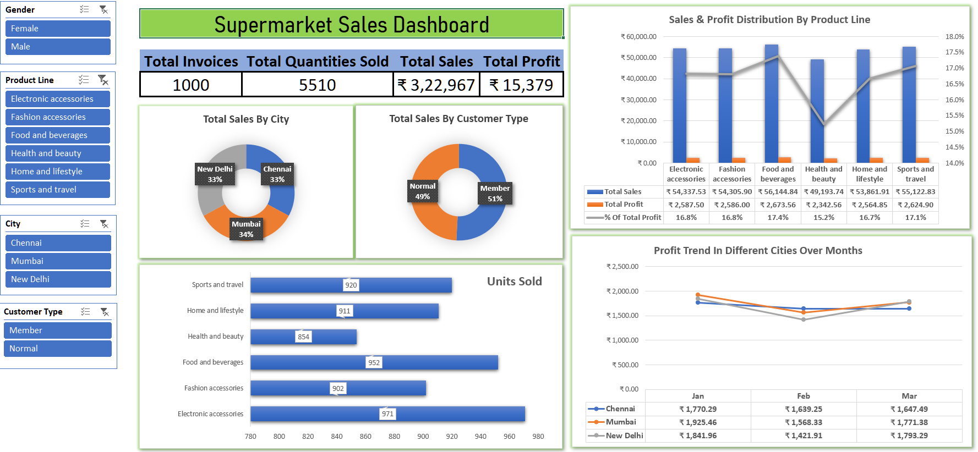Screen dimensions: 978x452
Task: Select the Sports and travel bar labeled 920
Action: (x=351, y=285)
